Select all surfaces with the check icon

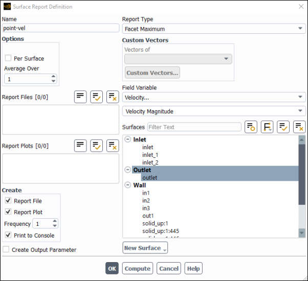[283, 127]
